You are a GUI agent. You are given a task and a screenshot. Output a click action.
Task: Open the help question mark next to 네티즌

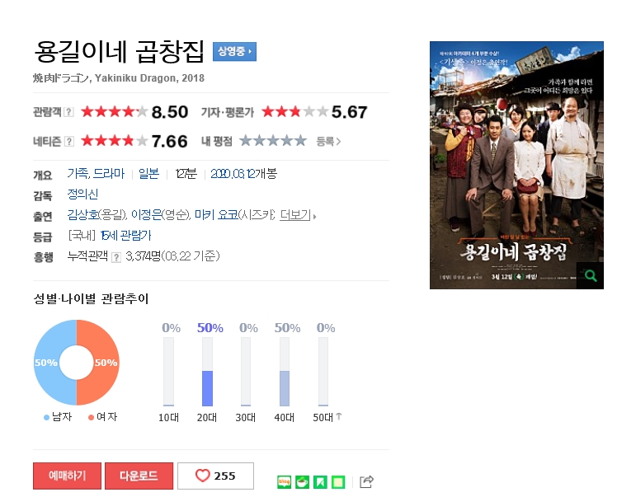tap(68, 142)
